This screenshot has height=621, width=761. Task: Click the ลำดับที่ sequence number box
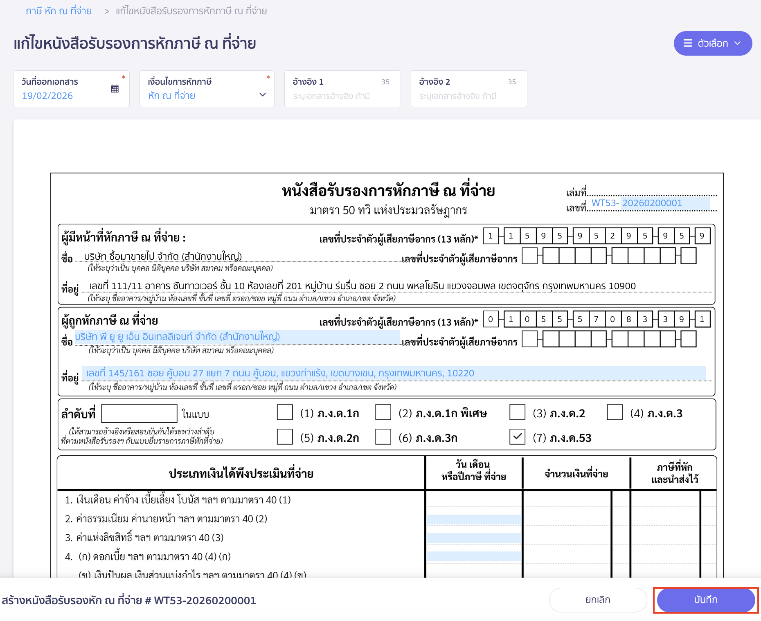click(139, 414)
